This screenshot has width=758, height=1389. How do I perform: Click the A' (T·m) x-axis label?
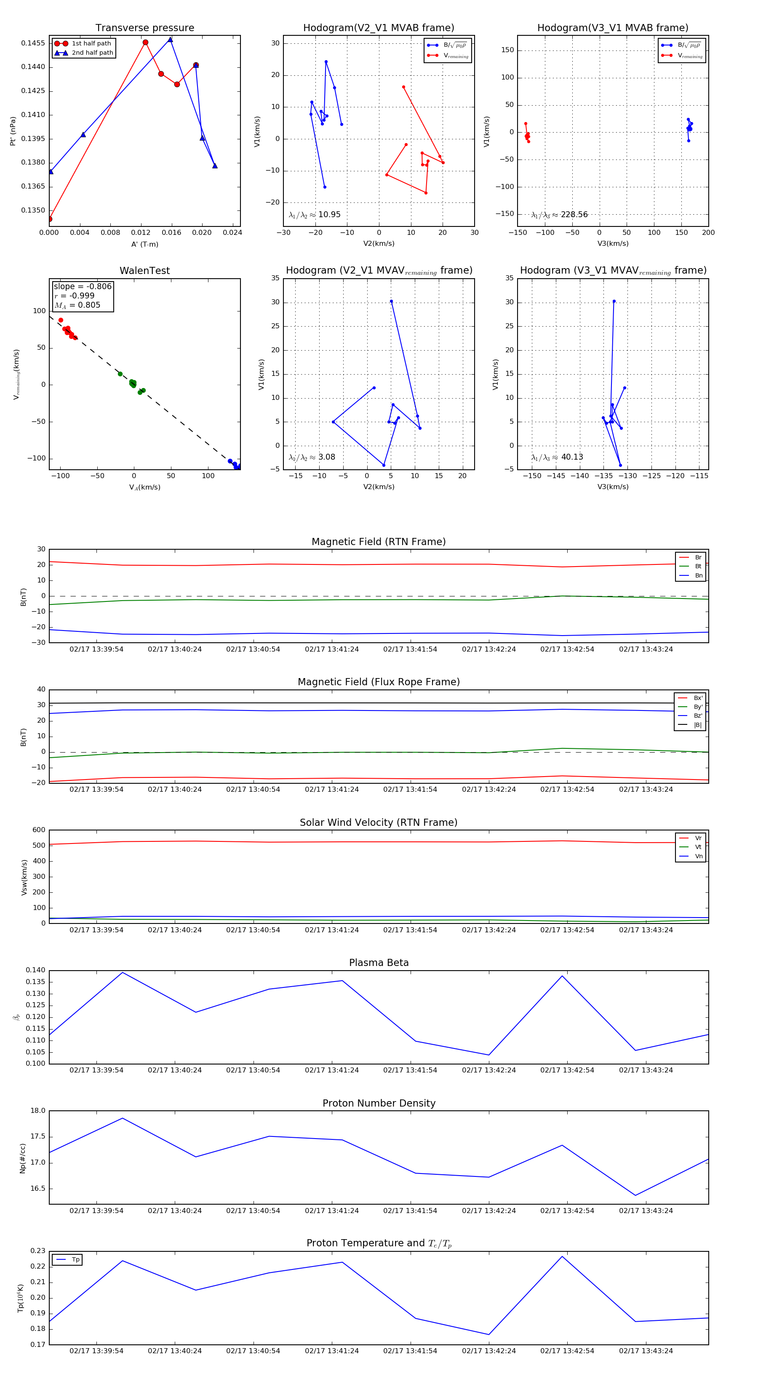pos(144,244)
